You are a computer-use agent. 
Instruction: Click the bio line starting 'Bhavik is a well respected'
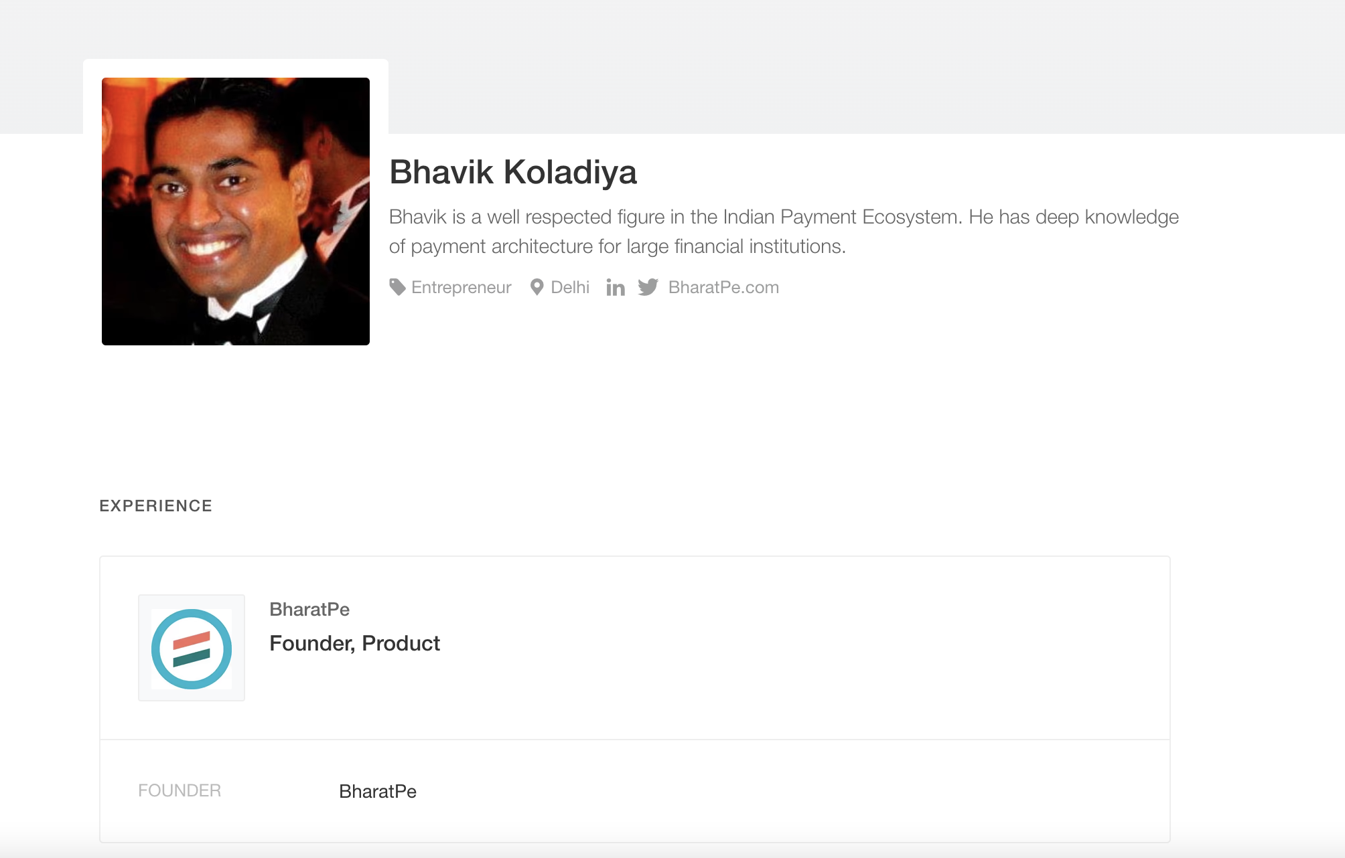pos(784,217)
